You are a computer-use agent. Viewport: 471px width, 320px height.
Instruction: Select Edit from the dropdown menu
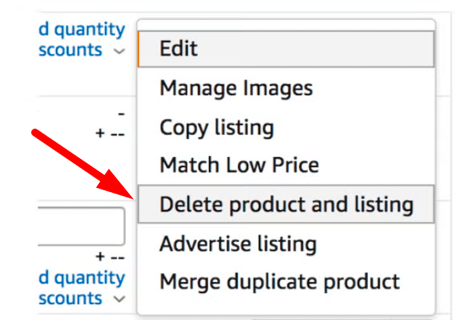click(286, 48)
